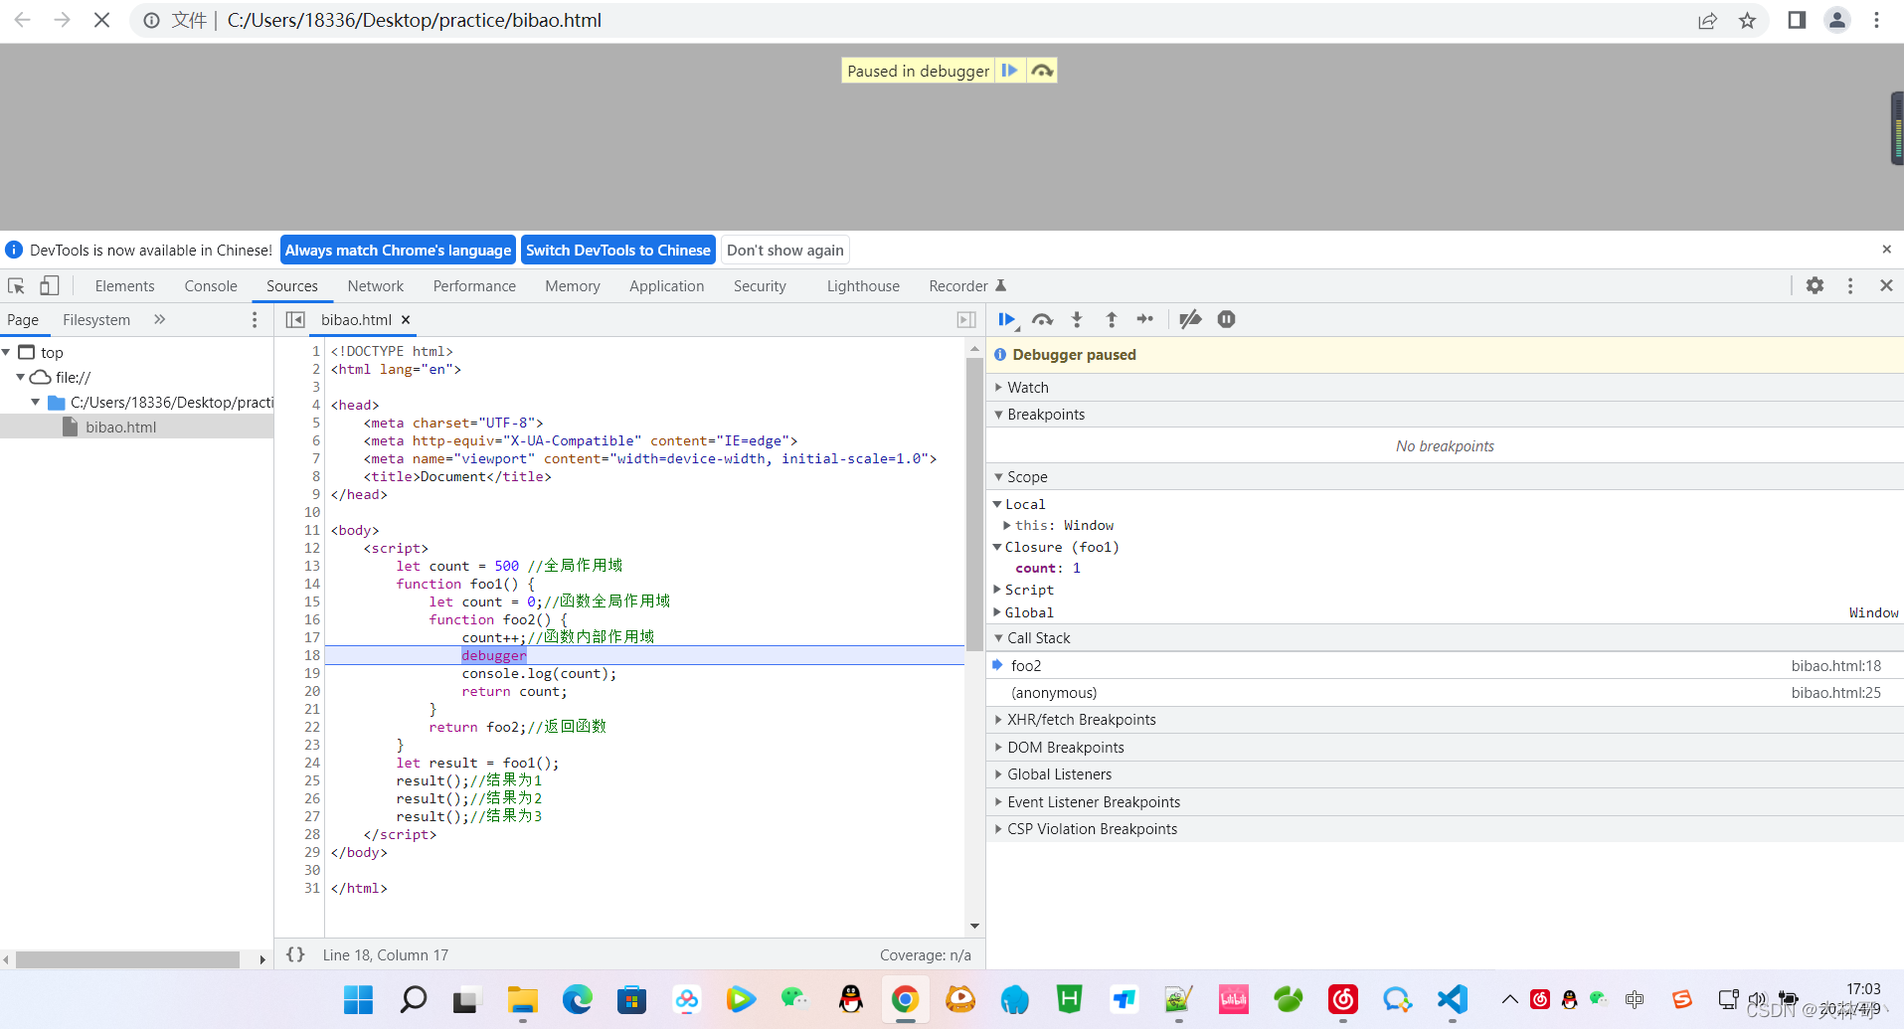The width and height of the screenshot is (1904, 1029).
Task: Open the Chrome profile avatar
Action: (x=1837, y=20)
